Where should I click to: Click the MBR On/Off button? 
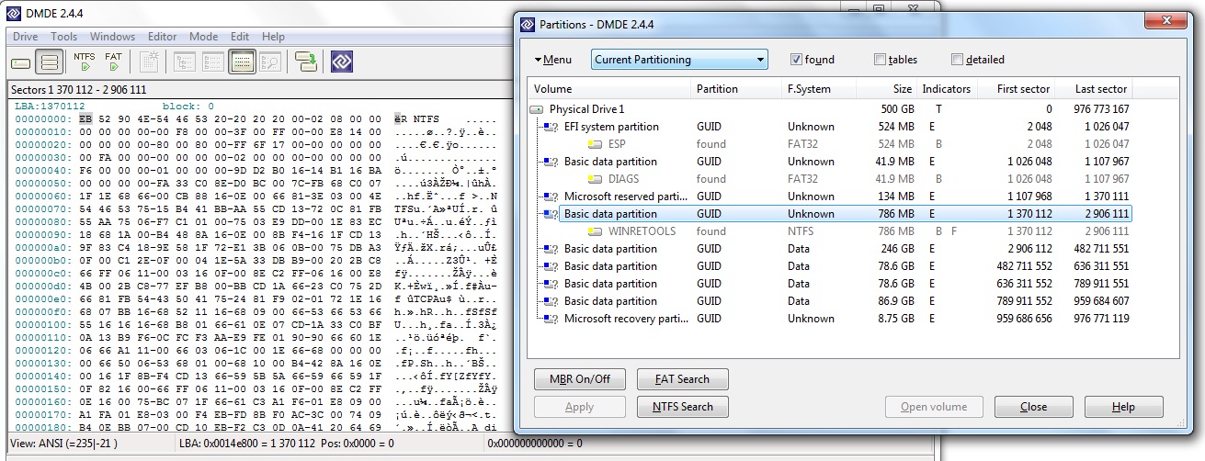coord(579,378)
